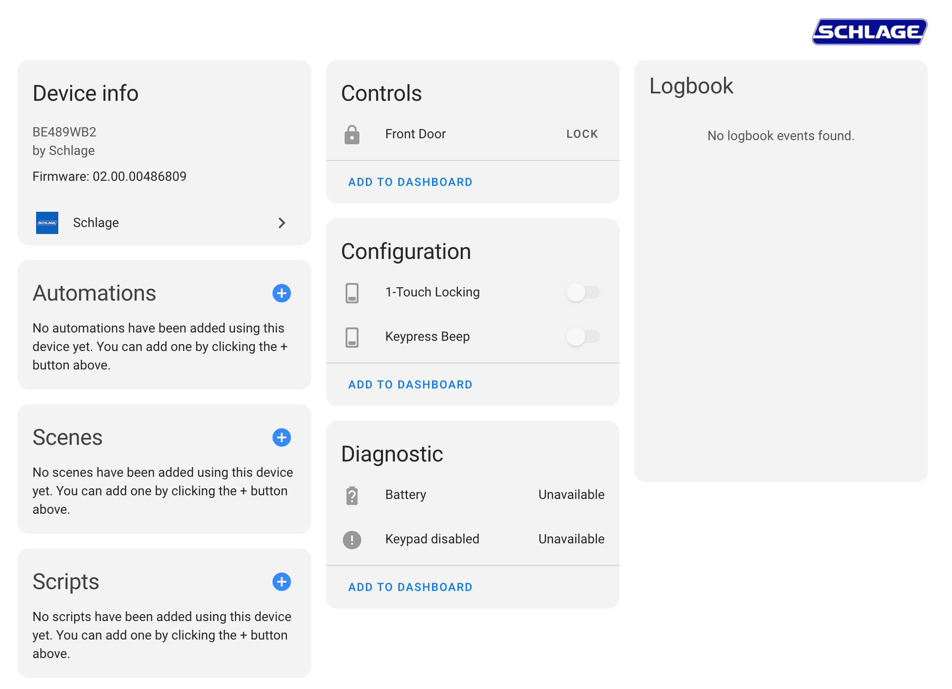Open the Device info panel heading

(85, 93)
